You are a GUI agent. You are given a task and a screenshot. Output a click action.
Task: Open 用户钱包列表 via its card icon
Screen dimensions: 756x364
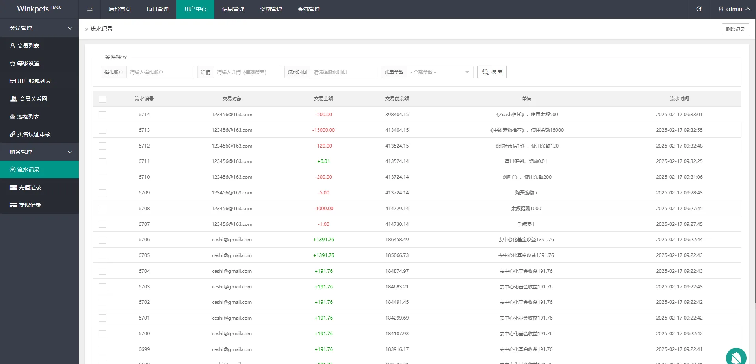pos(13,81)
